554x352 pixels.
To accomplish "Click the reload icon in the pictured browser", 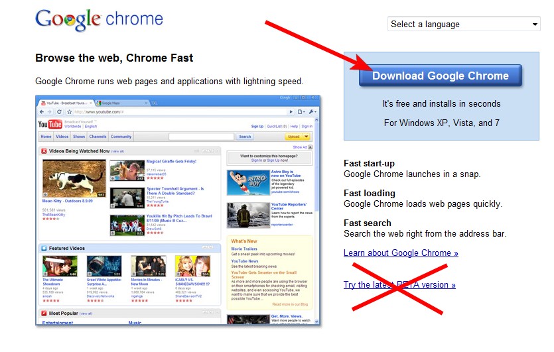I will pyautogui.click(x=59, y=112).
